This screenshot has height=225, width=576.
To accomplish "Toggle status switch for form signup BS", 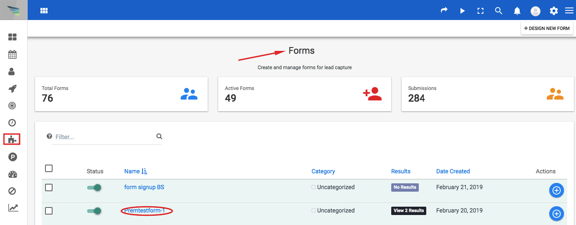I will pyautogui.click(x=94, y=187).
